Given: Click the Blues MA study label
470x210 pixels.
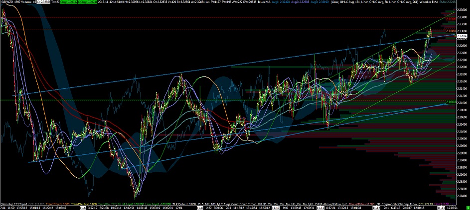Looking at the screenshot, I should pyautogui.click(x=264, y=2).
